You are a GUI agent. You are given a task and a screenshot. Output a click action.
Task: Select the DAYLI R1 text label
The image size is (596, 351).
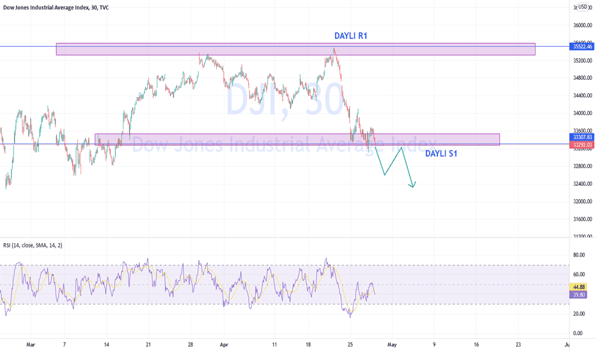351,36
